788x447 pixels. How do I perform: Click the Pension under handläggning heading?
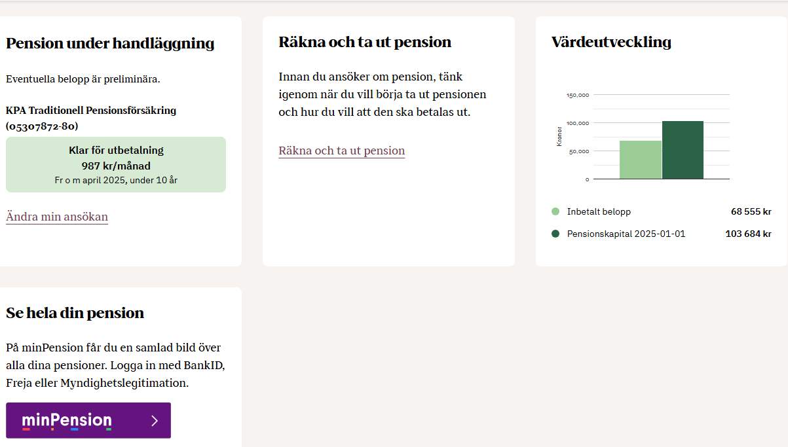click(x=110, y=43)
